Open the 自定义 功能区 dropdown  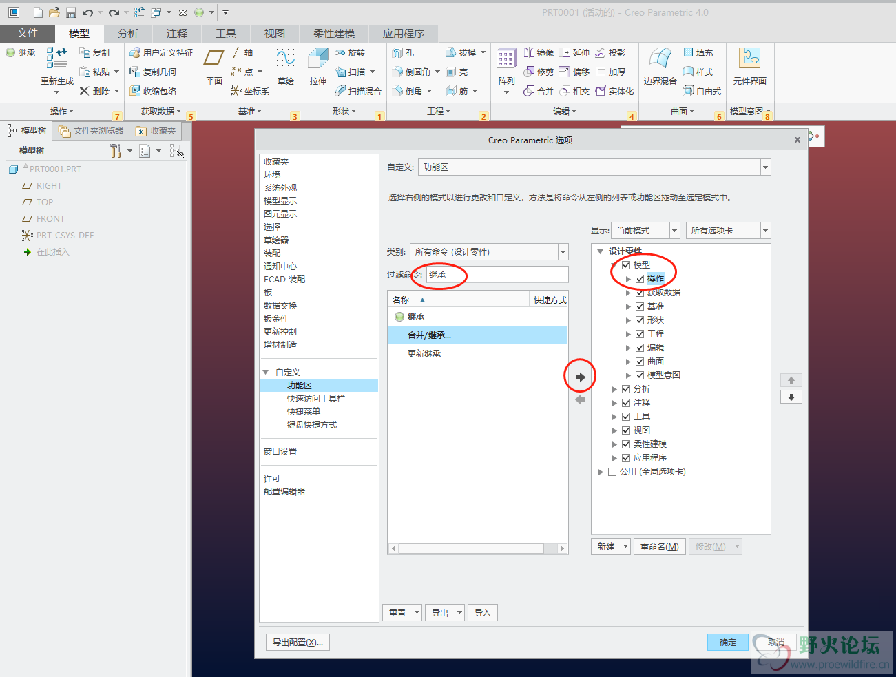point(765,167)
